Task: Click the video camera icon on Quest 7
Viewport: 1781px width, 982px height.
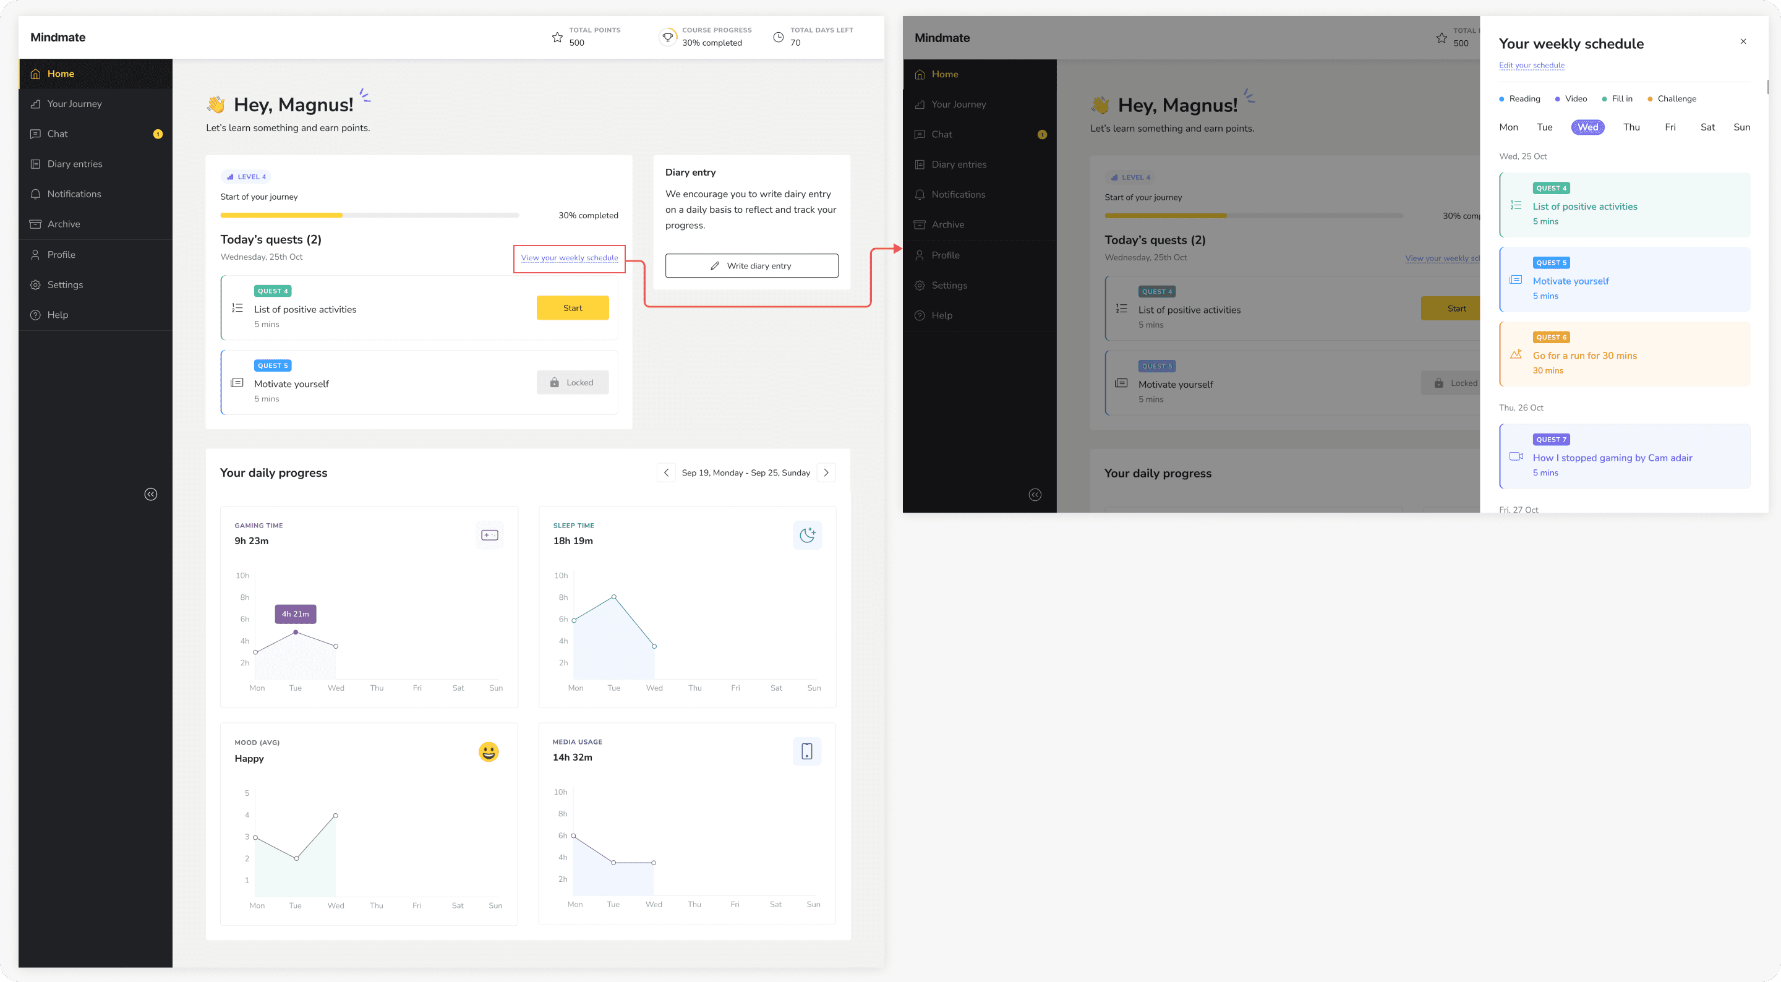Action: click(x=1516, y=456)
